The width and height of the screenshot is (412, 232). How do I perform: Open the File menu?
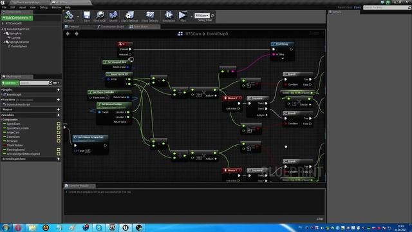click(5, 7)
